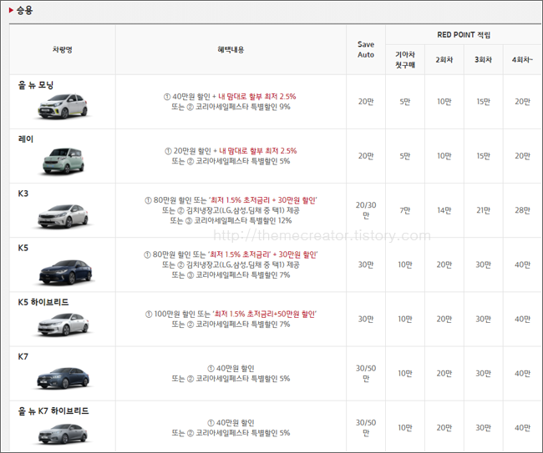
Task: Select the K3 model name
Action: click(23, 194)
